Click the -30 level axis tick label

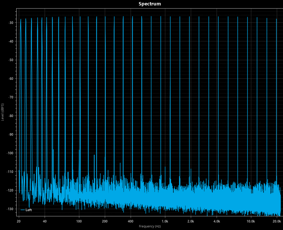click(11, 23)
